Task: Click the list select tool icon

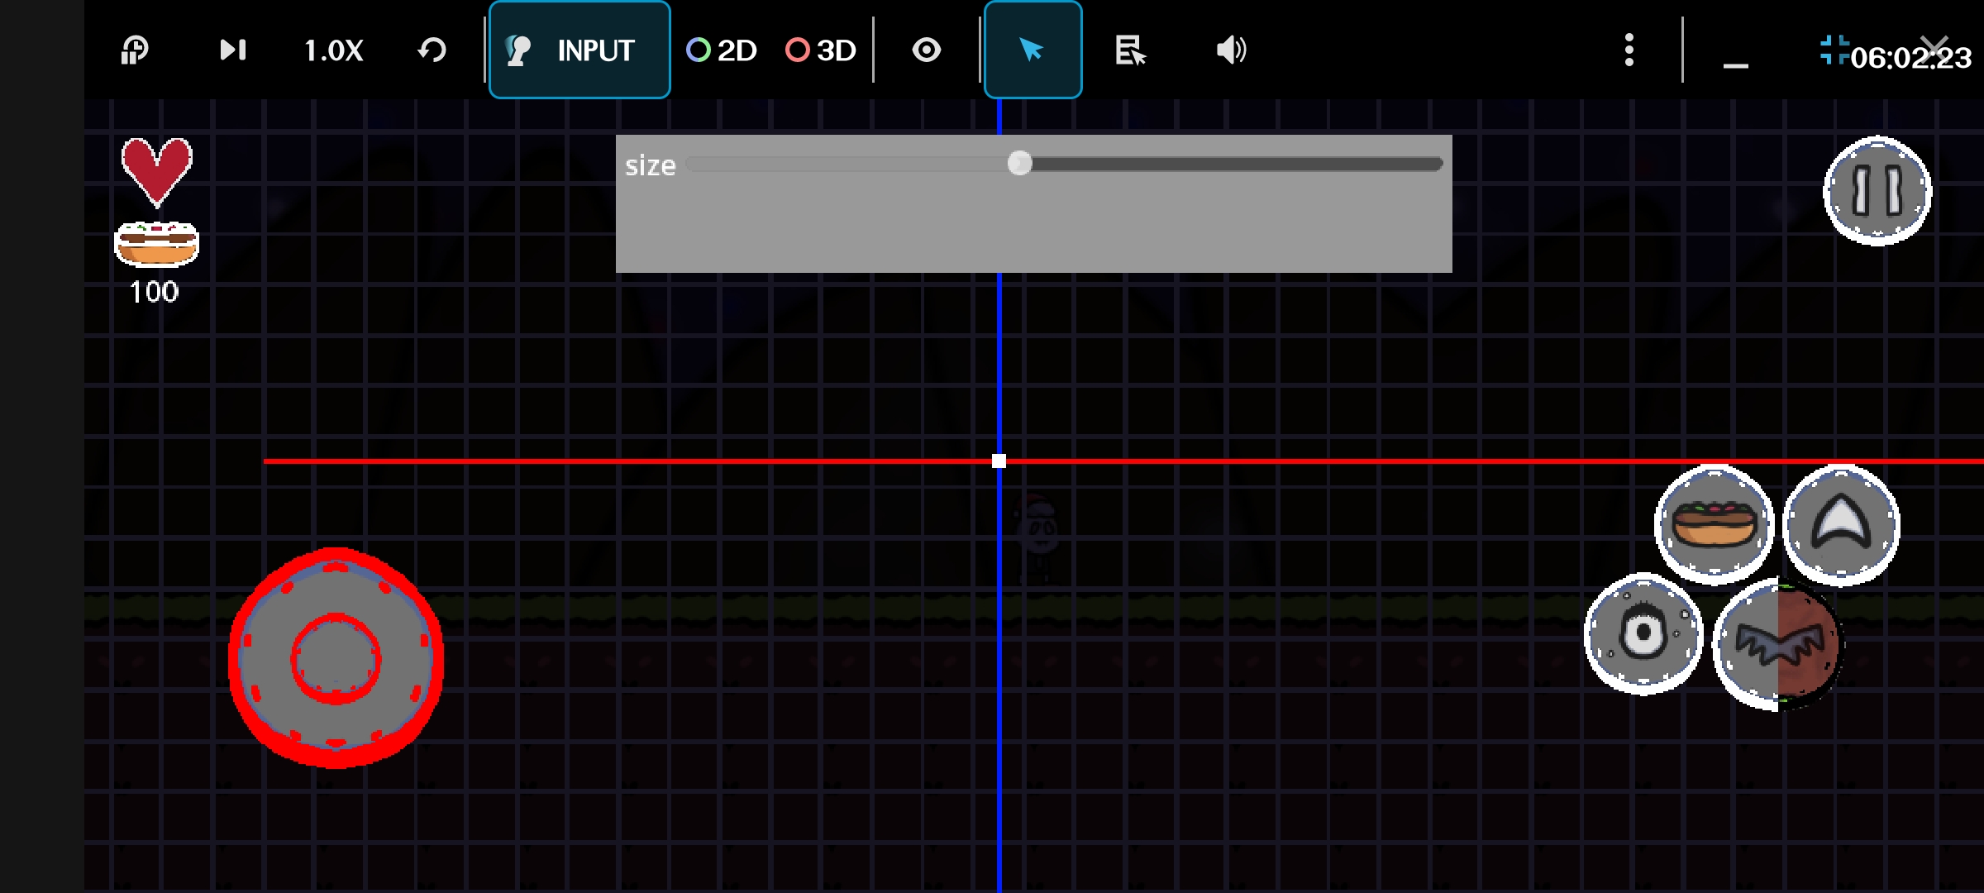Action: [1130, 50]
